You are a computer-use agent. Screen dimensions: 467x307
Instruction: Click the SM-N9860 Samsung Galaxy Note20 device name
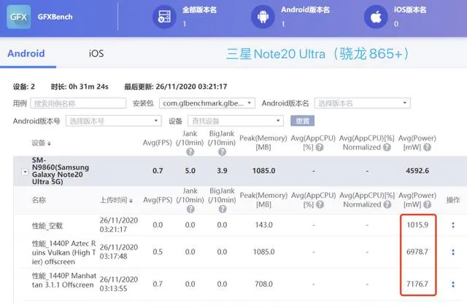click(x=61, y=171)
